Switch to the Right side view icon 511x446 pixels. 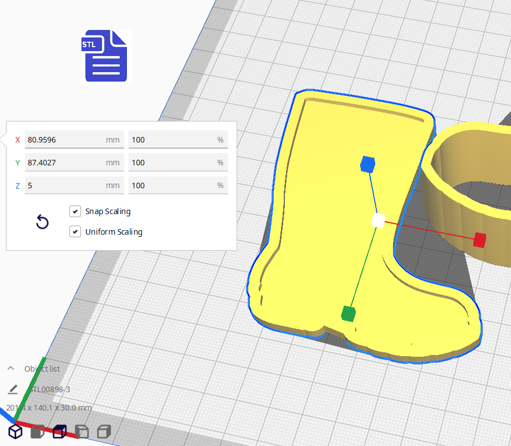tap(104, 432)
